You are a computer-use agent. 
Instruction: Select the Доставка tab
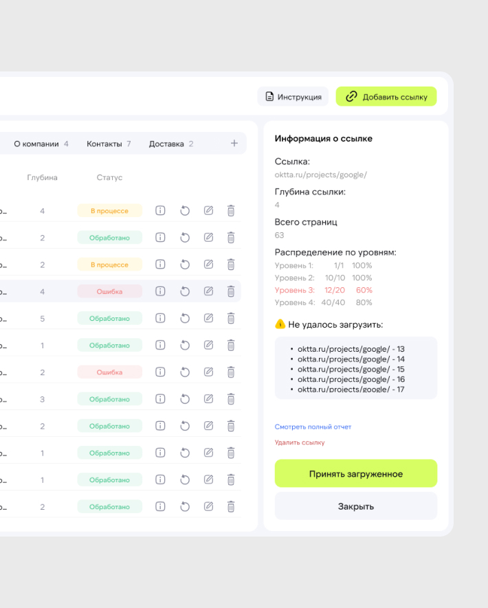pos(171,144)
